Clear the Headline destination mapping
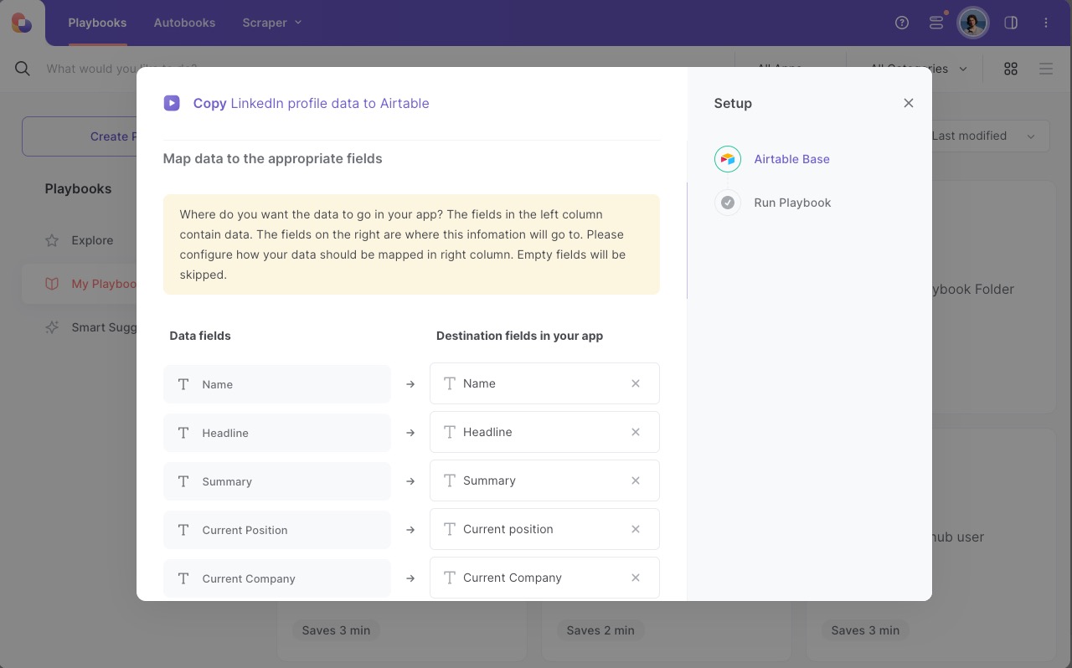 click(x=636, y=432)
